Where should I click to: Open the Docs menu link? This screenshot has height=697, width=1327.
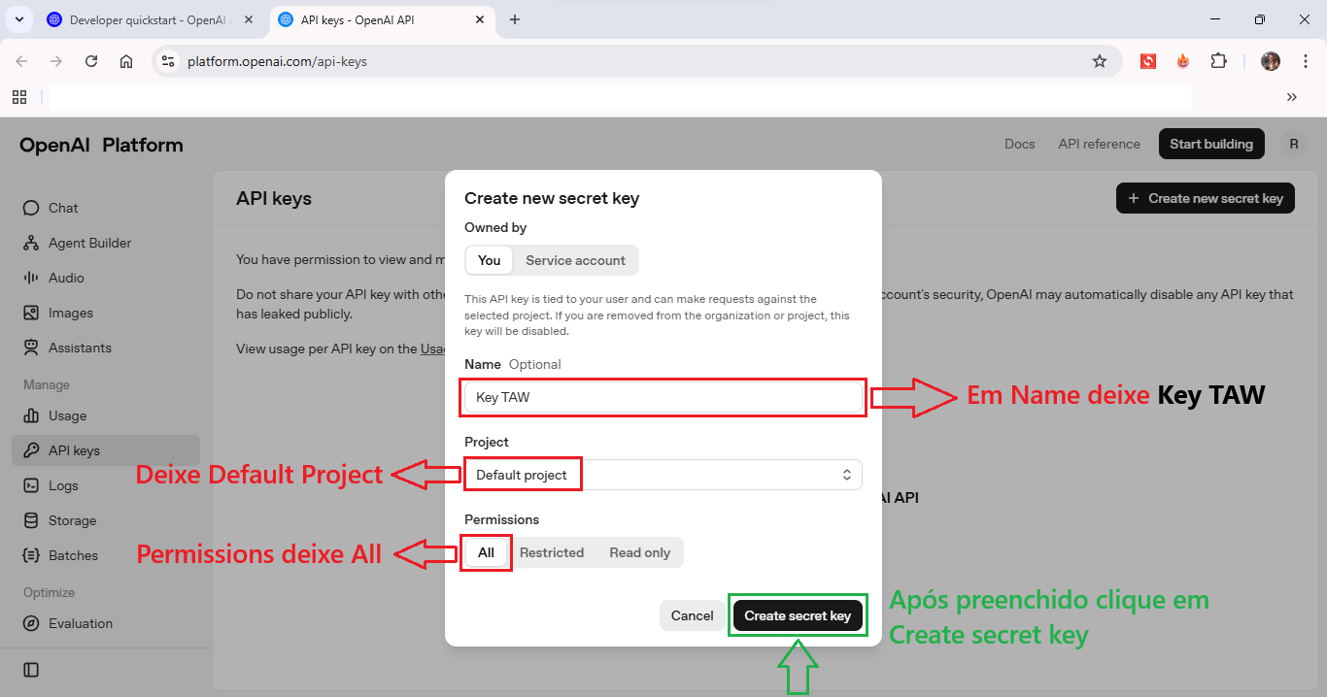click(x=1019, y=144)
